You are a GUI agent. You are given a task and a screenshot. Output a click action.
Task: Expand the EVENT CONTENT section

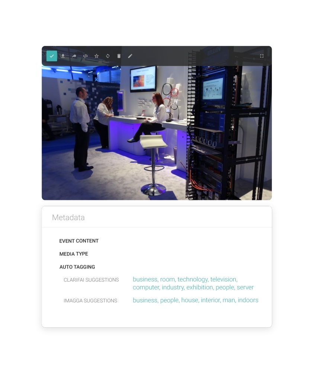(x=79, y=241)
